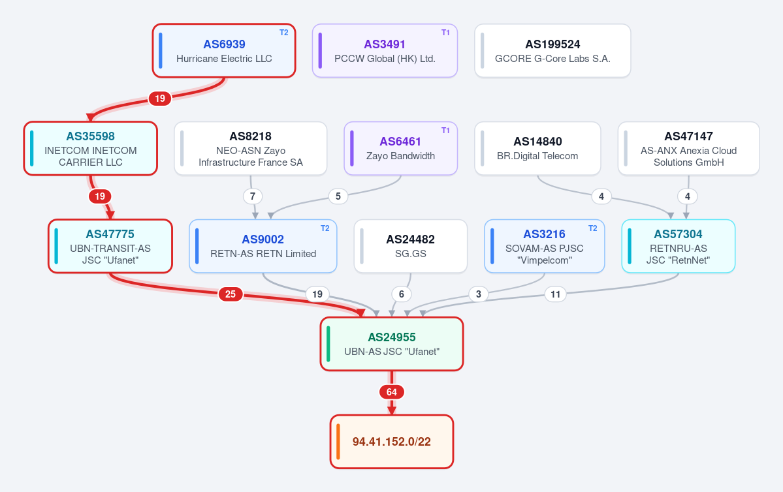This screenshot has height=492, width=783.
Task: Click the edge label showing 11
Action: coord(555,294)
